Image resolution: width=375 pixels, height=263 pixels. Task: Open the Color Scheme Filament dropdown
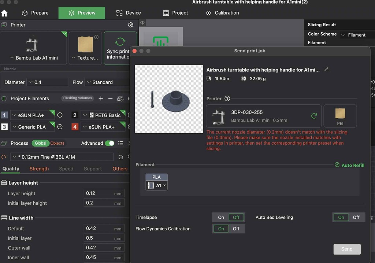(x=357, y=35)
